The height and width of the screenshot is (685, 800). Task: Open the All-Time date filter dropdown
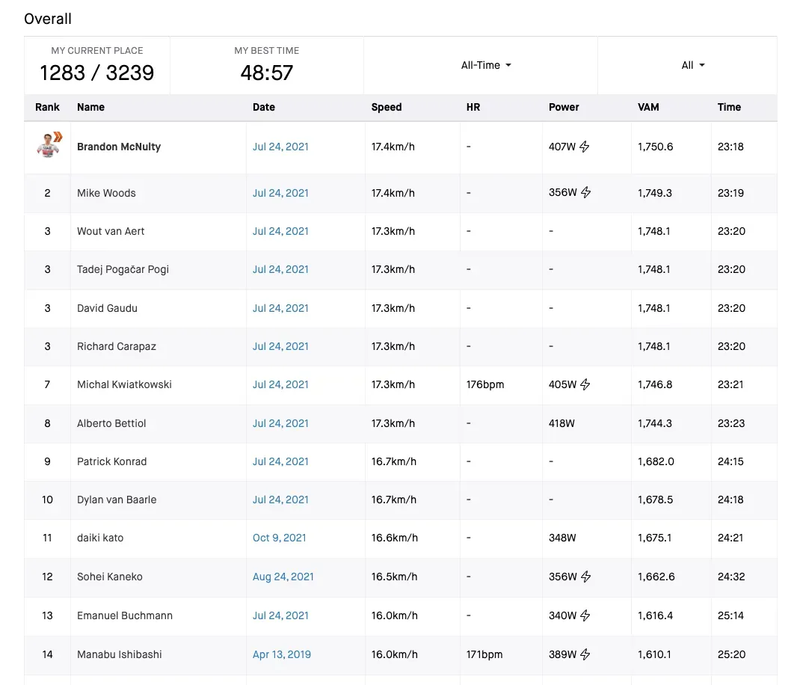point(486,65)
